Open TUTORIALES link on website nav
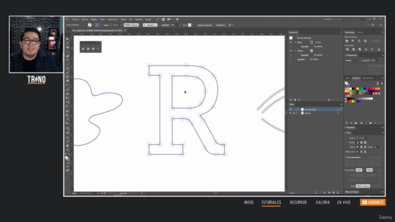The image size is (395, 222). [x=271, y=202]
